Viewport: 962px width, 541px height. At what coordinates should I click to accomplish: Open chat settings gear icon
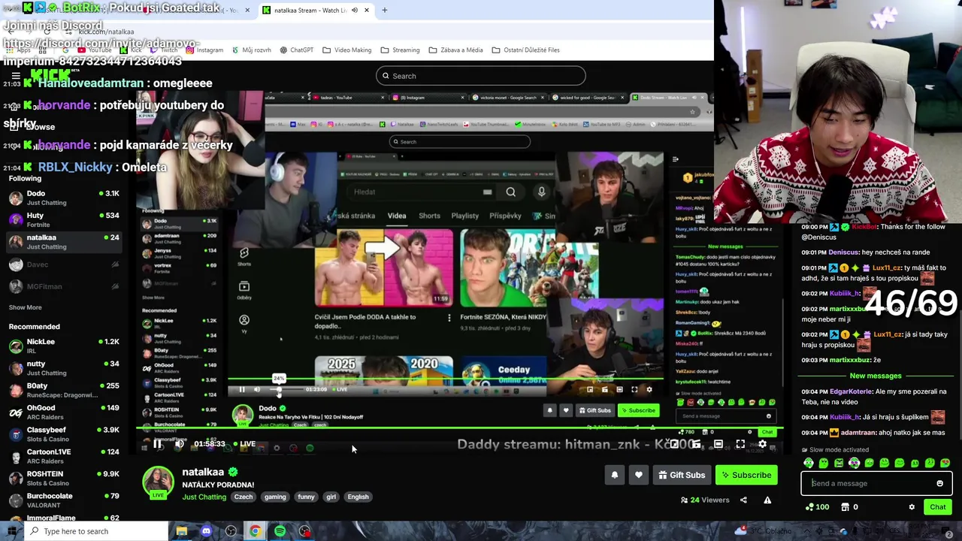[x=912, y=507]
